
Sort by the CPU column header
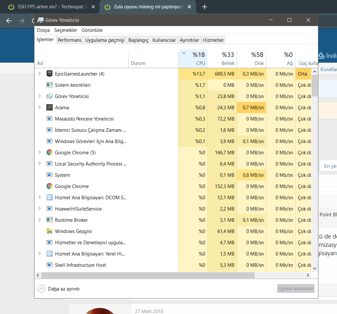193,58
